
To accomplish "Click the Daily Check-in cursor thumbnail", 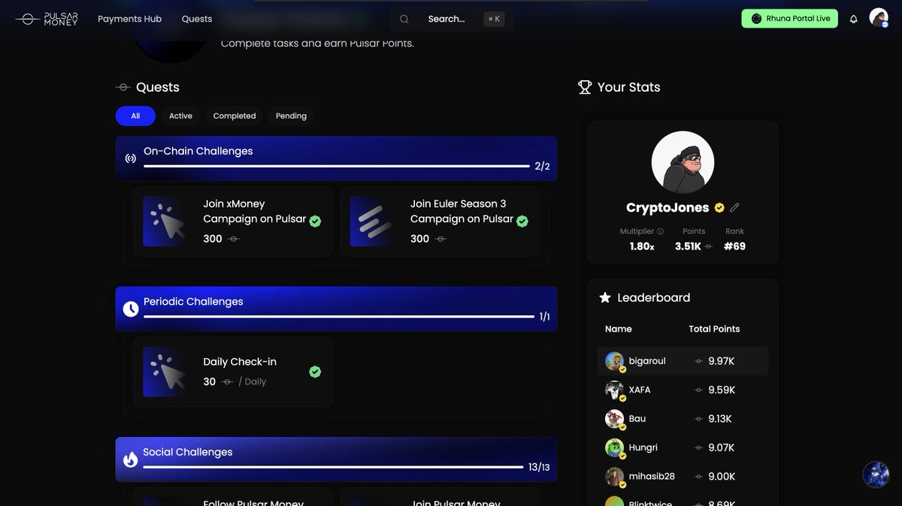I will click(164, 372).
